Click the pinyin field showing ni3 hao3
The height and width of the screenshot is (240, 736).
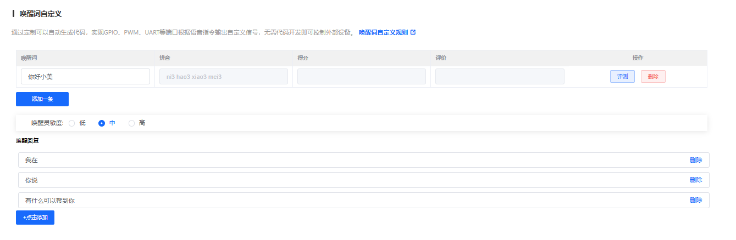[223, 77]
